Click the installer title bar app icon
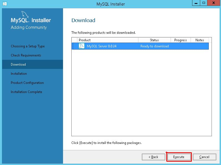The width and height of the screenshot is (221, 165). coord(4,4)
